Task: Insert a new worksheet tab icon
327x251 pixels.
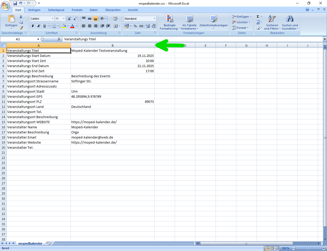Action: (49, 243)
